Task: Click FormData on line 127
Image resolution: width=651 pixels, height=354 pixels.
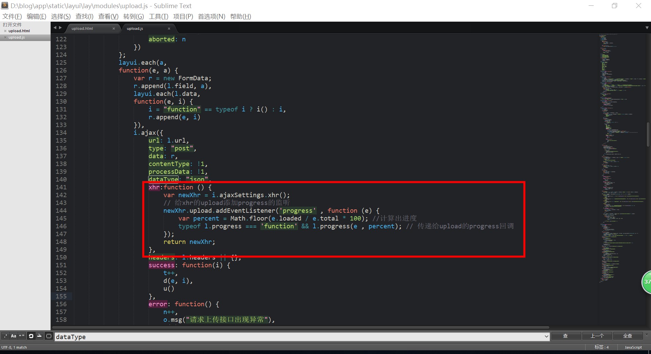Action: 193,78
